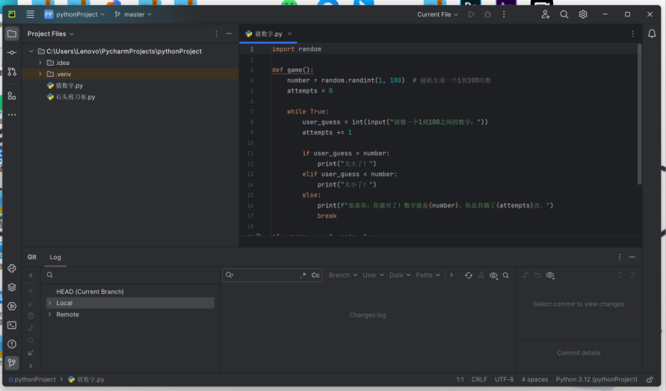This screenshot has width=666, height=391.
Task: Click UTF-8 encoding in status bar
Action: (504, 379)
